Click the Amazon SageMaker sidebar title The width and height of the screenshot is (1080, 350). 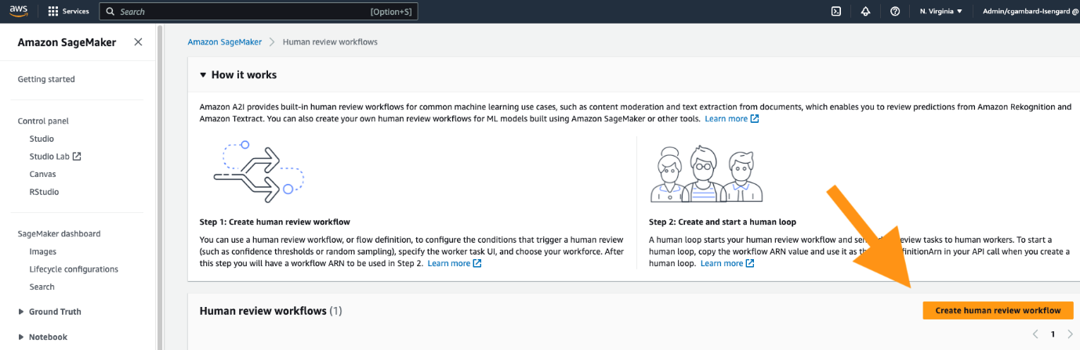[67, 42]
